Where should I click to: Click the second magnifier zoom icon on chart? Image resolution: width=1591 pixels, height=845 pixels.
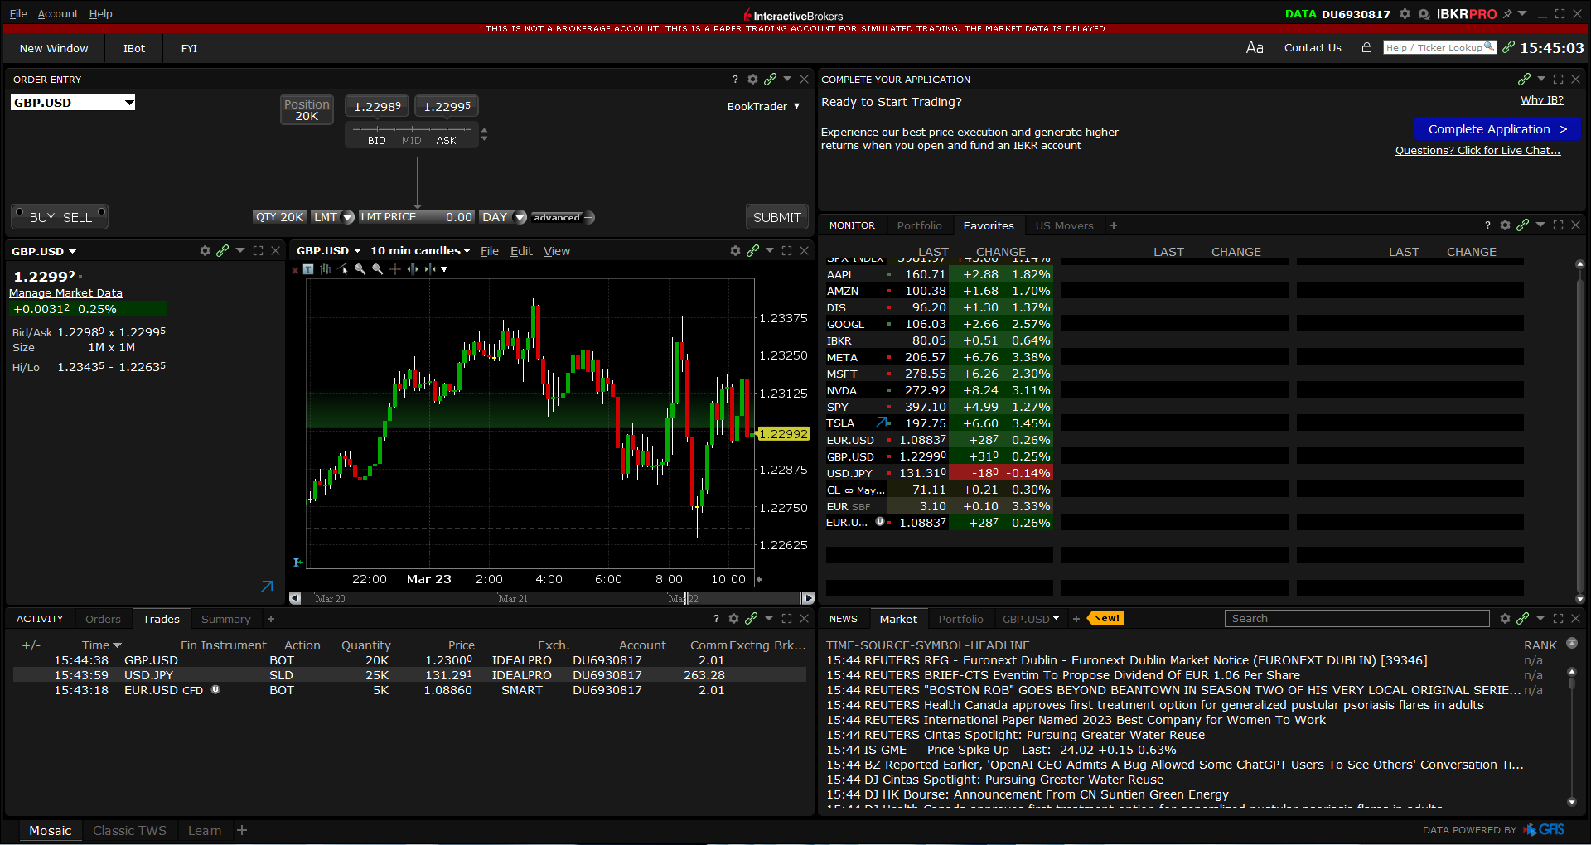pyautogui.click(x=378, y=269)
